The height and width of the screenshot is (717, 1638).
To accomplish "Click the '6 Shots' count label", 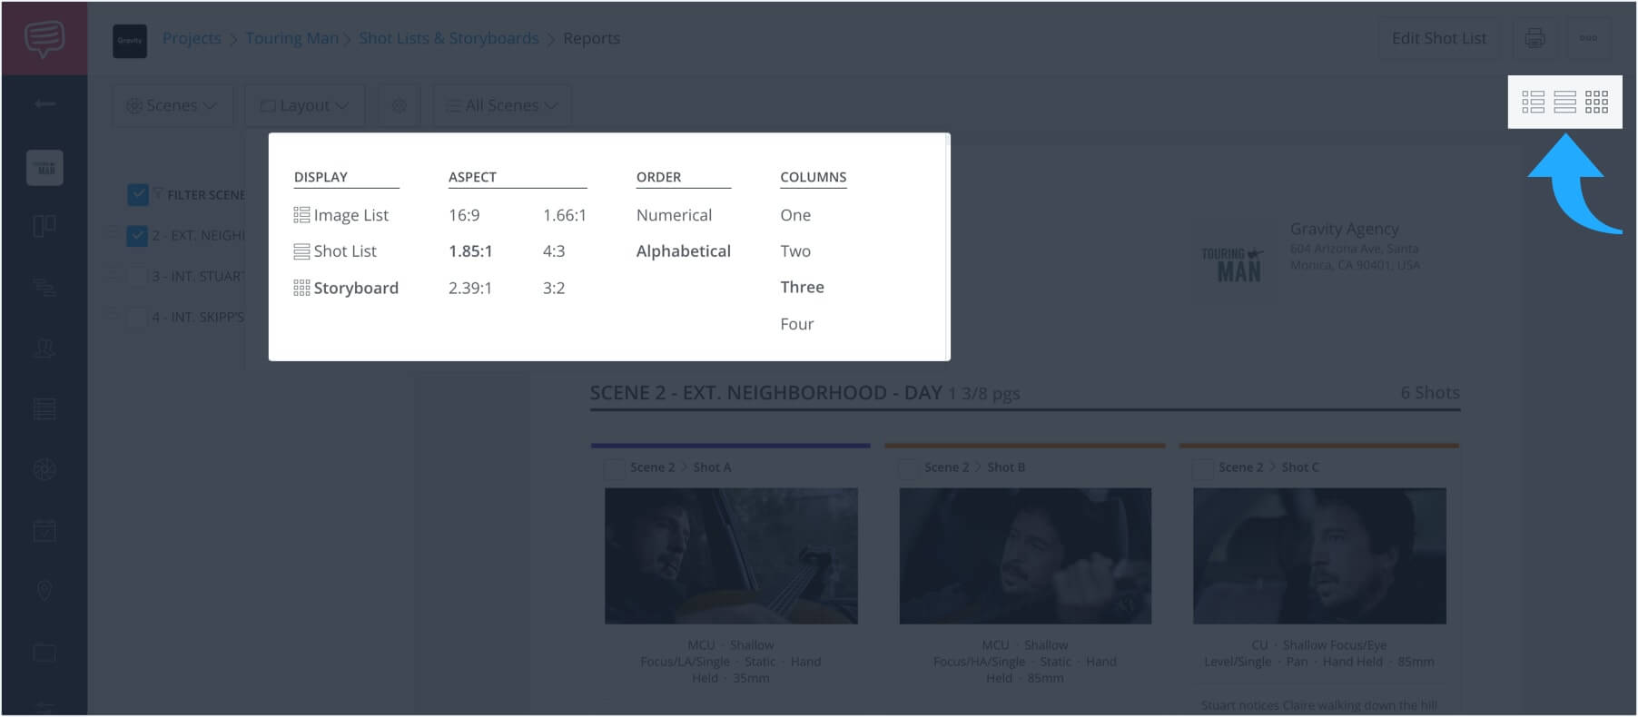I will [1430, 393].
